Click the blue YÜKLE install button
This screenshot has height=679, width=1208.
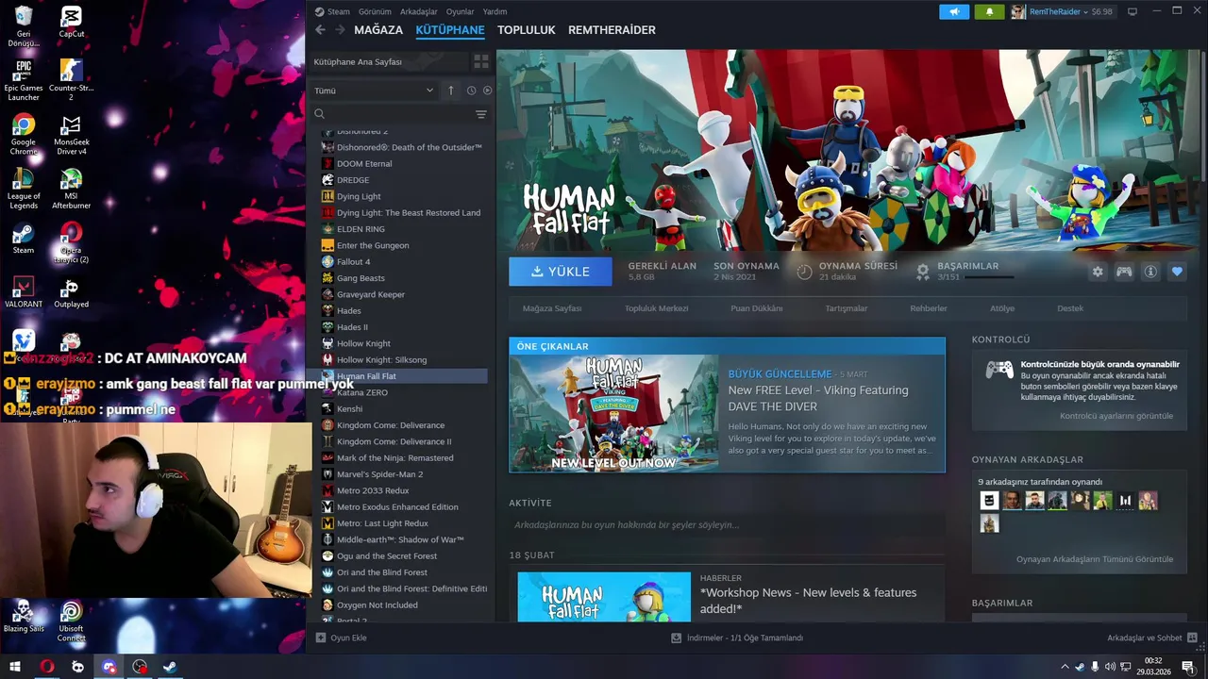pyautogui.click(x=561, y=272)
